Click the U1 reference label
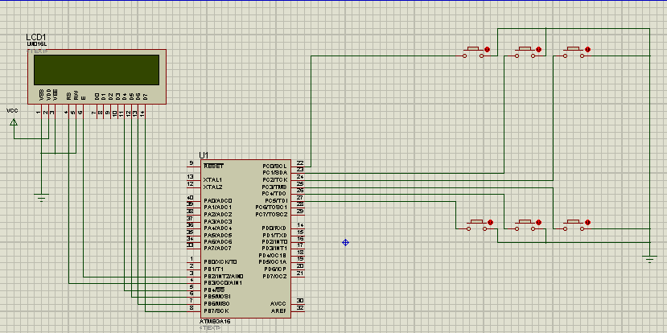The height and width of the screenshot is (333, 667). pos(204,155)
